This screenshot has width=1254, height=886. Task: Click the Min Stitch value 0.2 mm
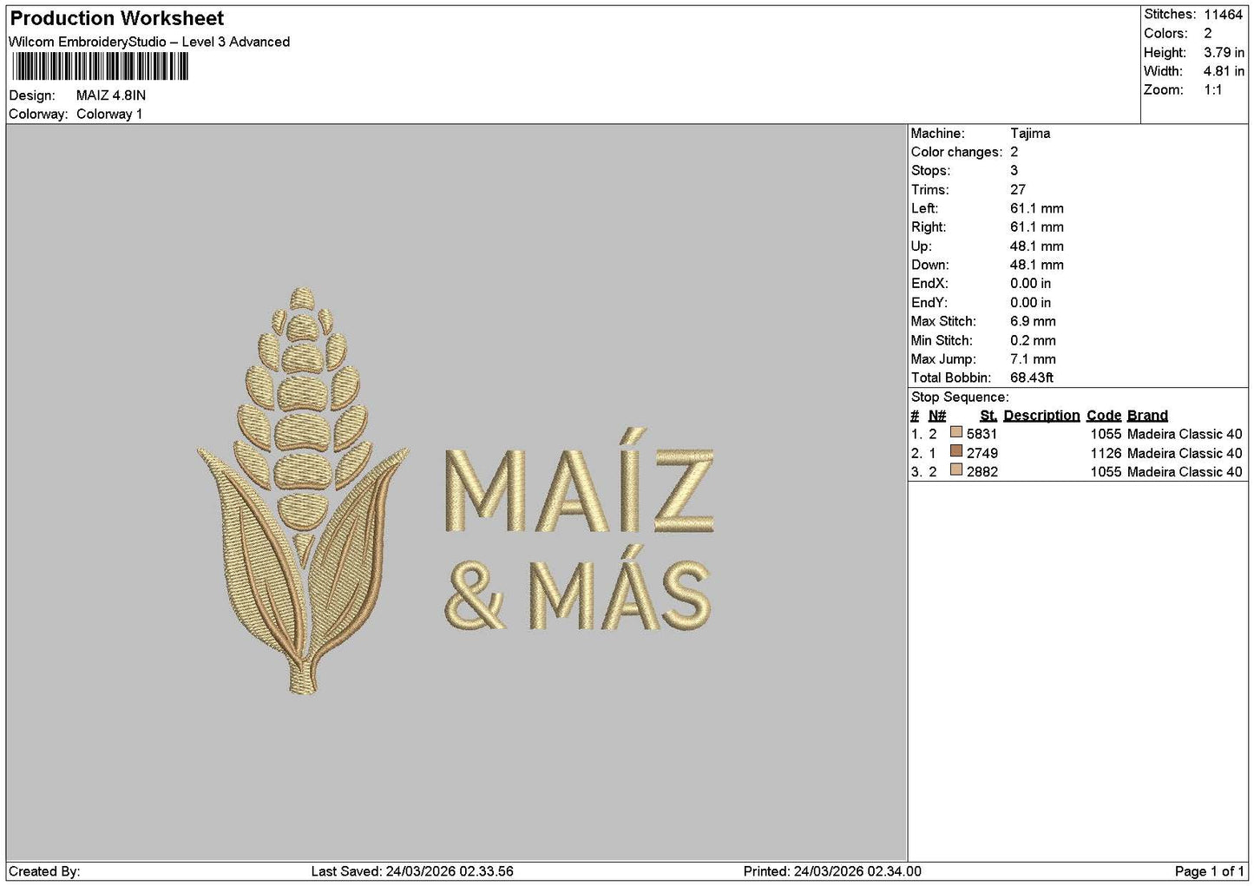point(1033,341)
